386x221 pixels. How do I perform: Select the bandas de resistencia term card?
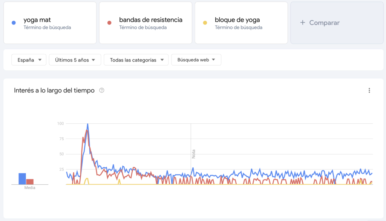[x=146, y=23]
